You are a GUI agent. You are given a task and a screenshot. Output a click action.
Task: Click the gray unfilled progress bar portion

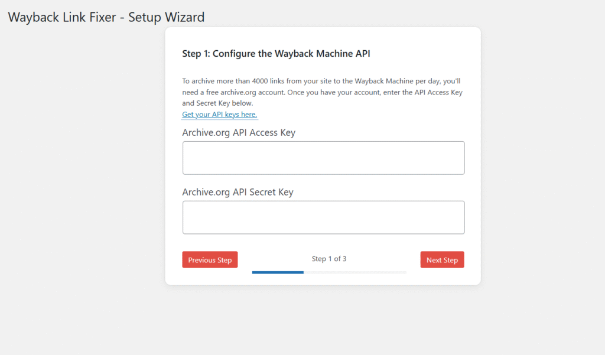point(354,272)
